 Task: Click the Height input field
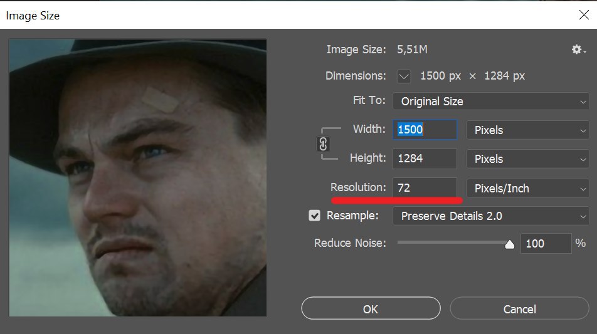425,159
